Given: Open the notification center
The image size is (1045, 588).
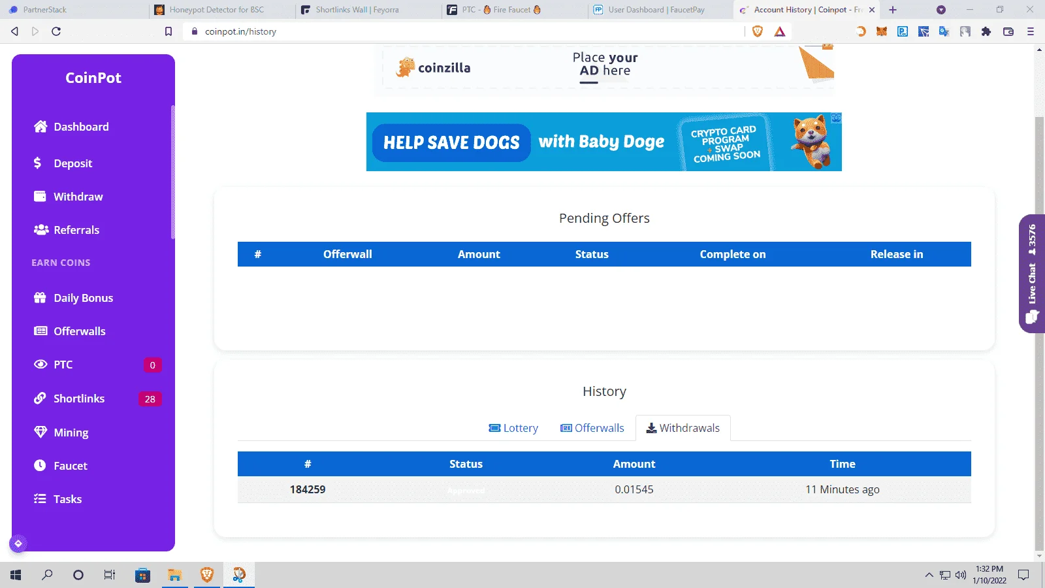Looking at the screenshot, I should point(1023,575).
